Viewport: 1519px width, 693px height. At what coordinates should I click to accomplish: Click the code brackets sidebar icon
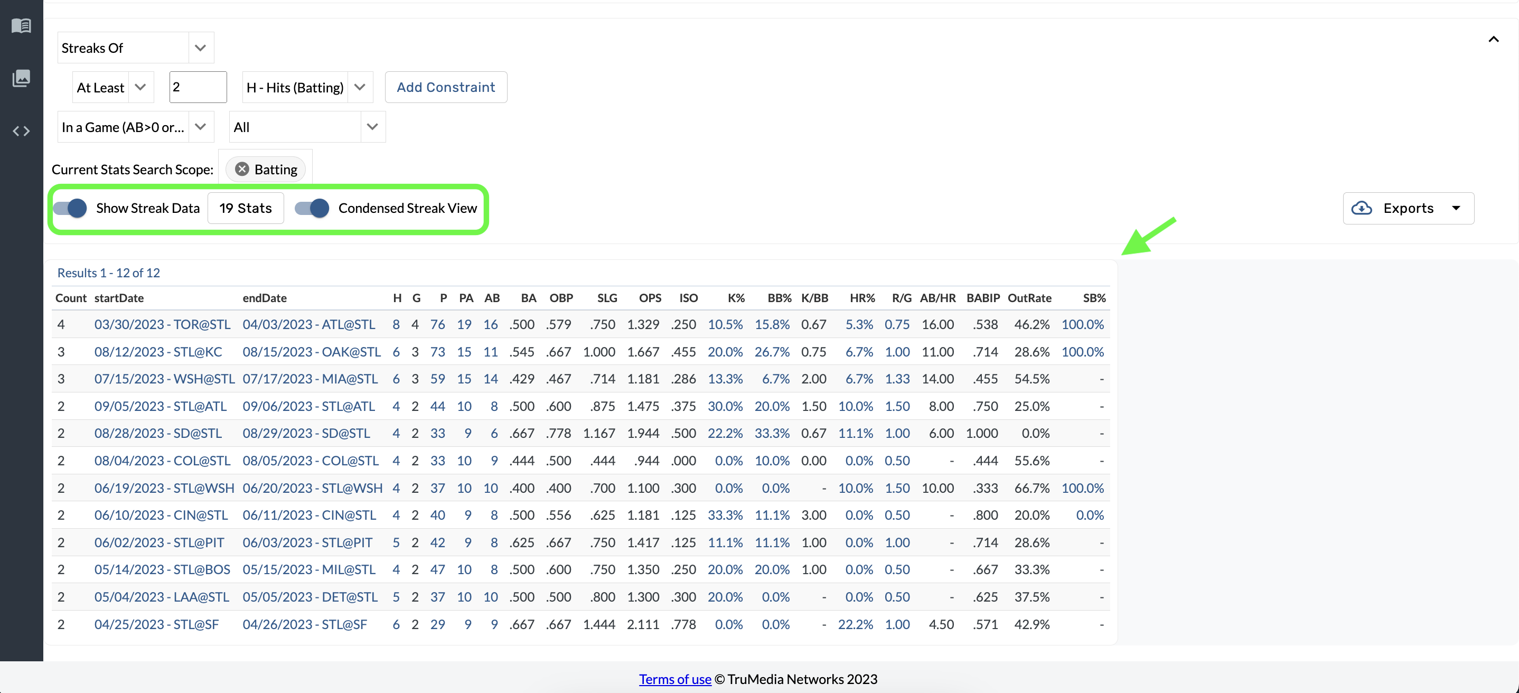(x=21, y=131)
